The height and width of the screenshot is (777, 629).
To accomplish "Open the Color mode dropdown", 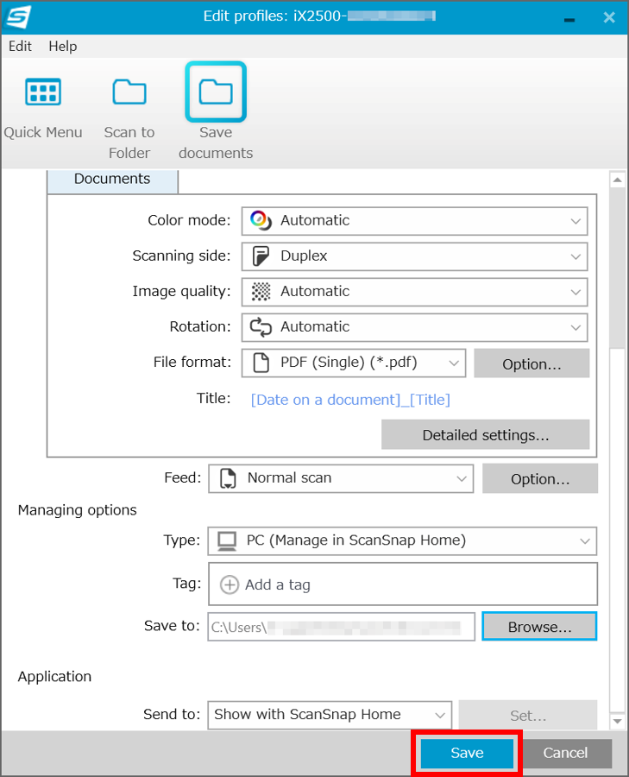I will (414, 221).
